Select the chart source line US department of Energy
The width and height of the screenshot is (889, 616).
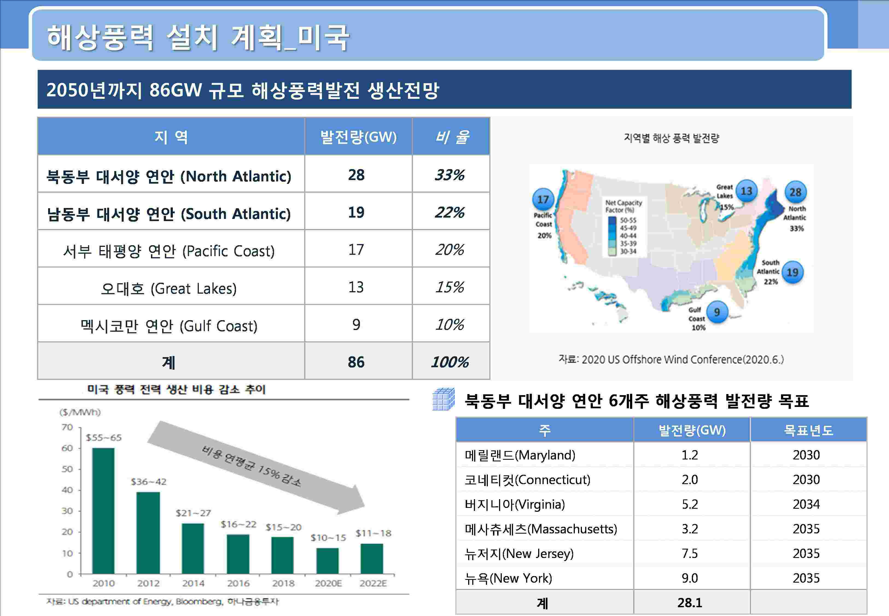[162, 601]
